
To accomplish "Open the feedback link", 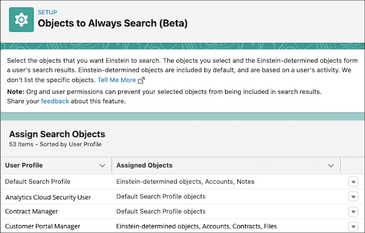I will coord(55,101).
